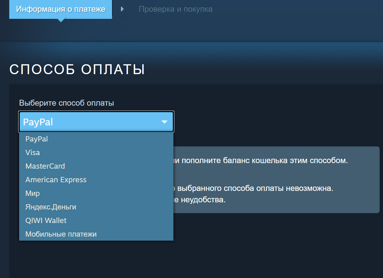Select Мобильные платежи option
Viewport: 383px width, 278px height.
point(61,234)
